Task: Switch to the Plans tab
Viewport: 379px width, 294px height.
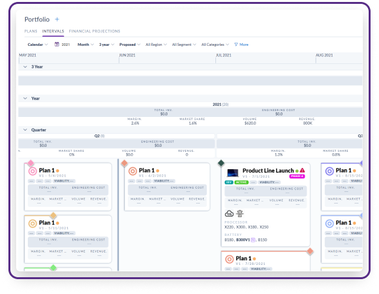Action: [30, 31]
